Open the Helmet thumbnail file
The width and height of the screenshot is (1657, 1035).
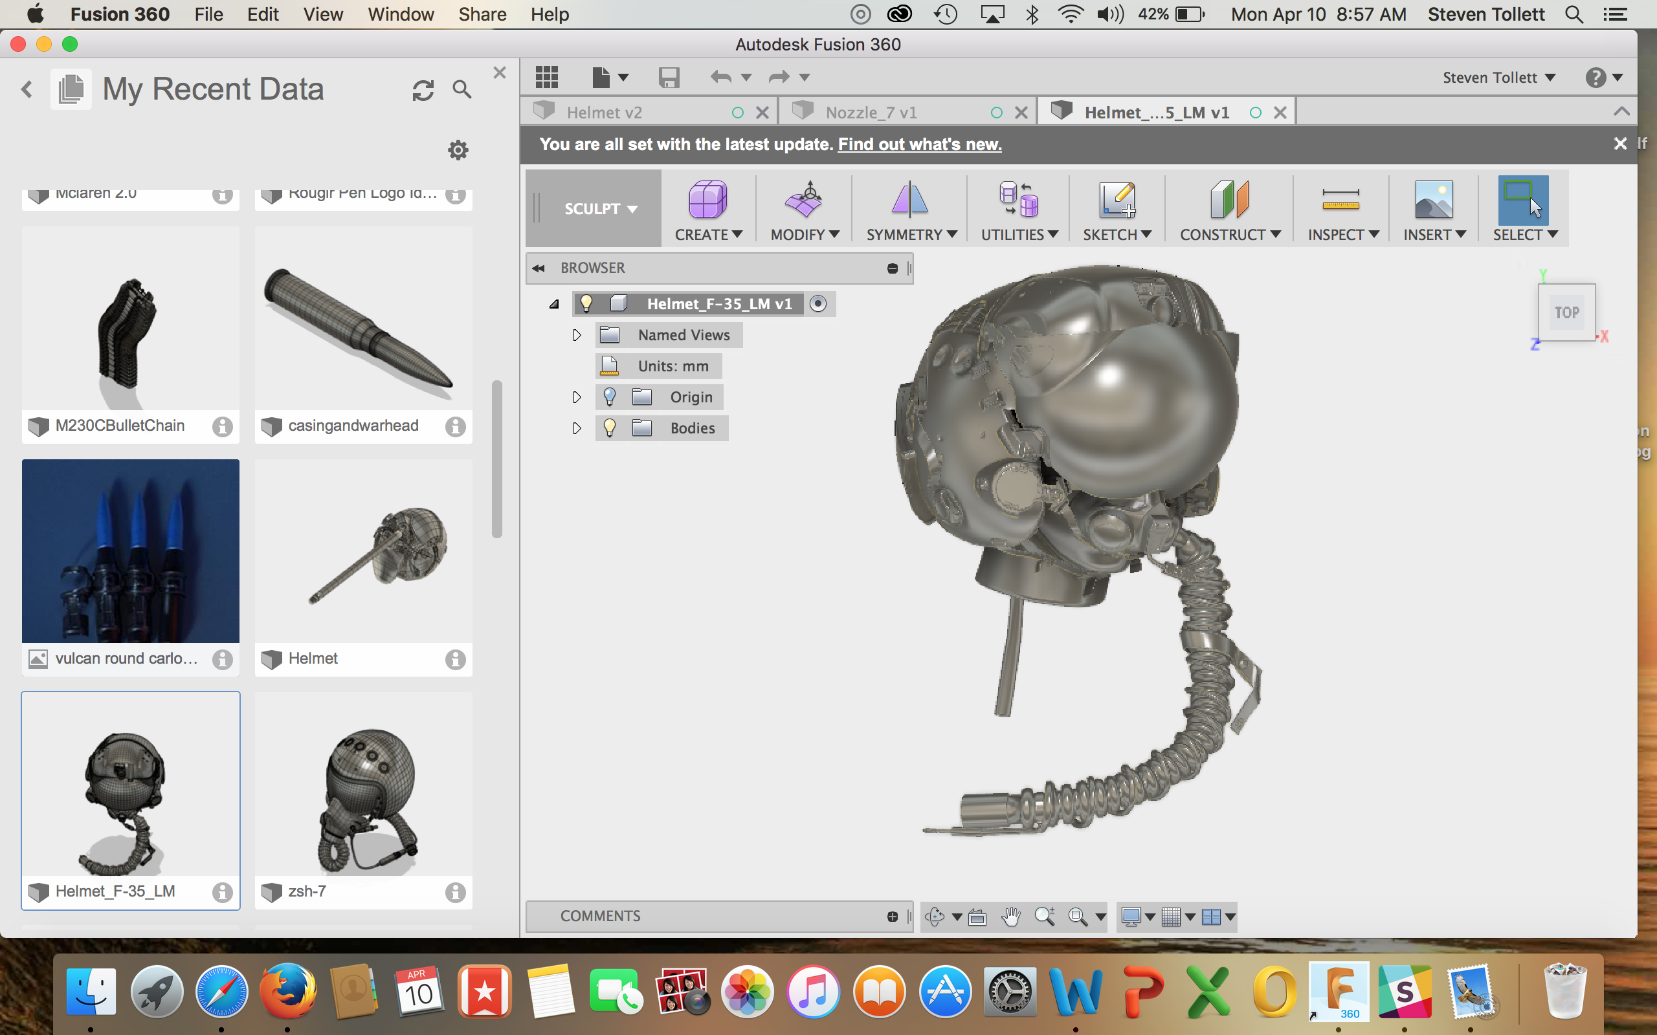point(364,551)
